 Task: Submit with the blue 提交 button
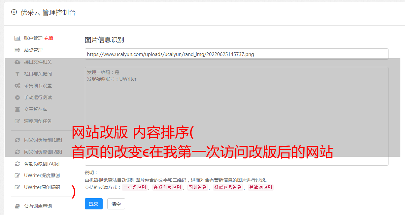[x=94, y=204]
